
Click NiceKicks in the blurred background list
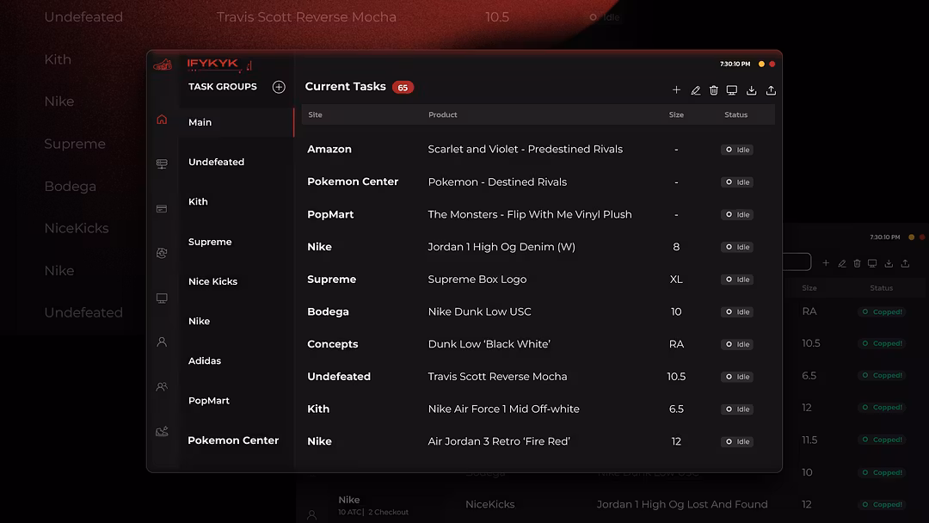coord(77,229)
